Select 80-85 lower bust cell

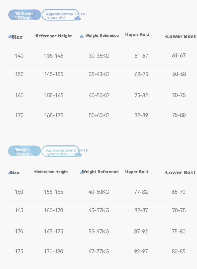pos(179,252)
